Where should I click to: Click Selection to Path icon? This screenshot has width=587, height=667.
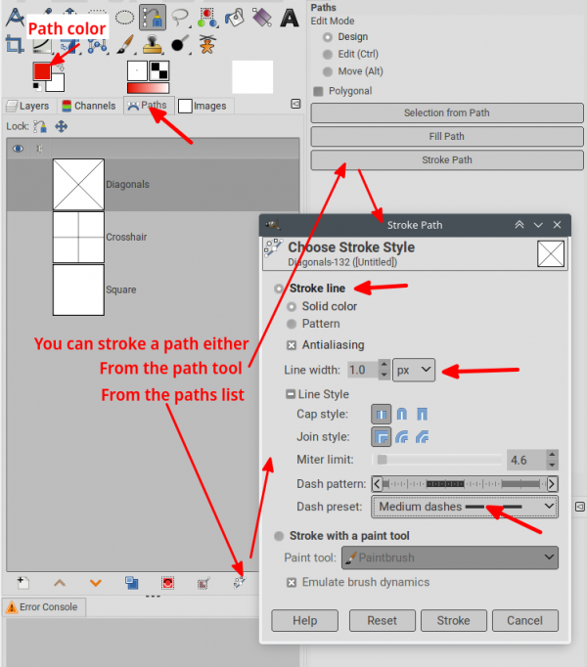[x=203, y=583]
